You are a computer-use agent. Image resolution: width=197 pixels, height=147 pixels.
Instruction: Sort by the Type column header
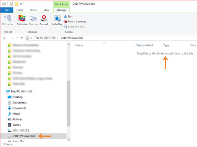[166, 45]
